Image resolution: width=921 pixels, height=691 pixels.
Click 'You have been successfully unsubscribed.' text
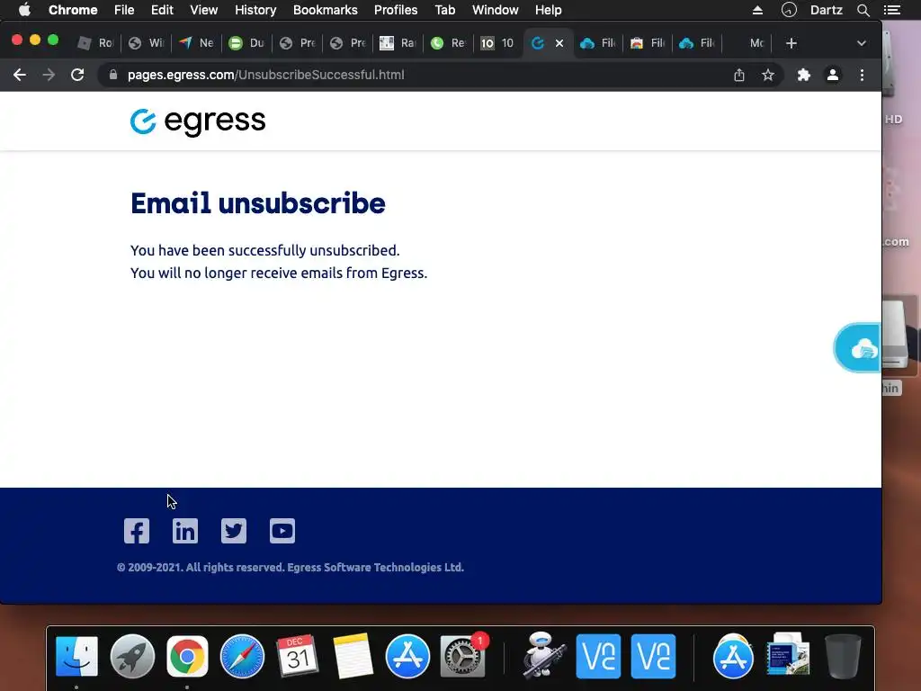[265, 250]
